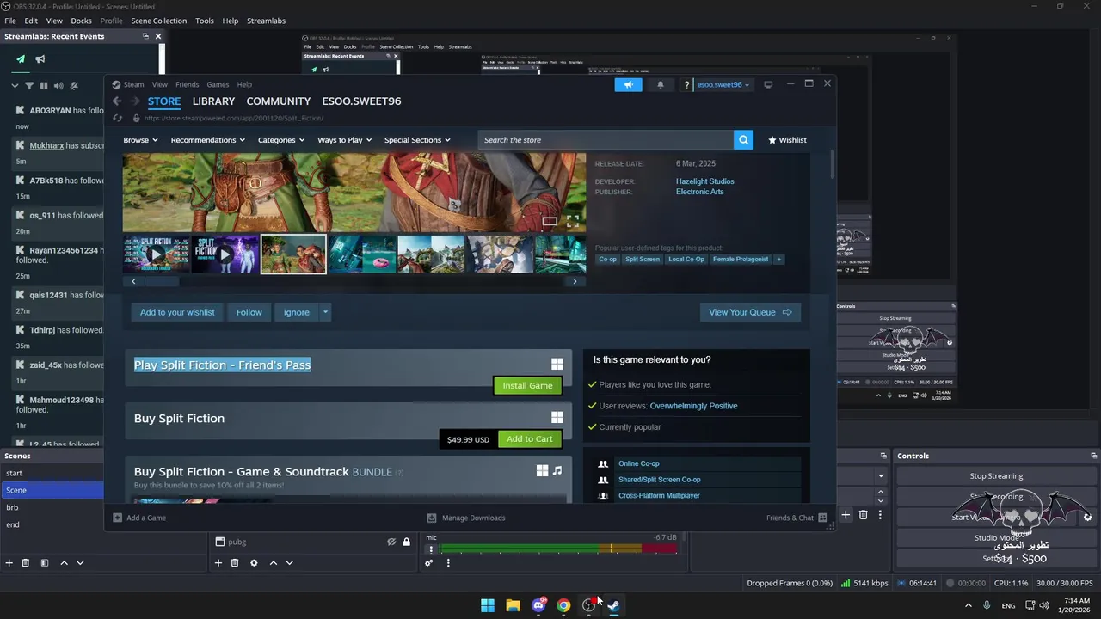Open Ways to Play dropdown
Viewport: 1101px width, 619px height.
pos(344,140)
